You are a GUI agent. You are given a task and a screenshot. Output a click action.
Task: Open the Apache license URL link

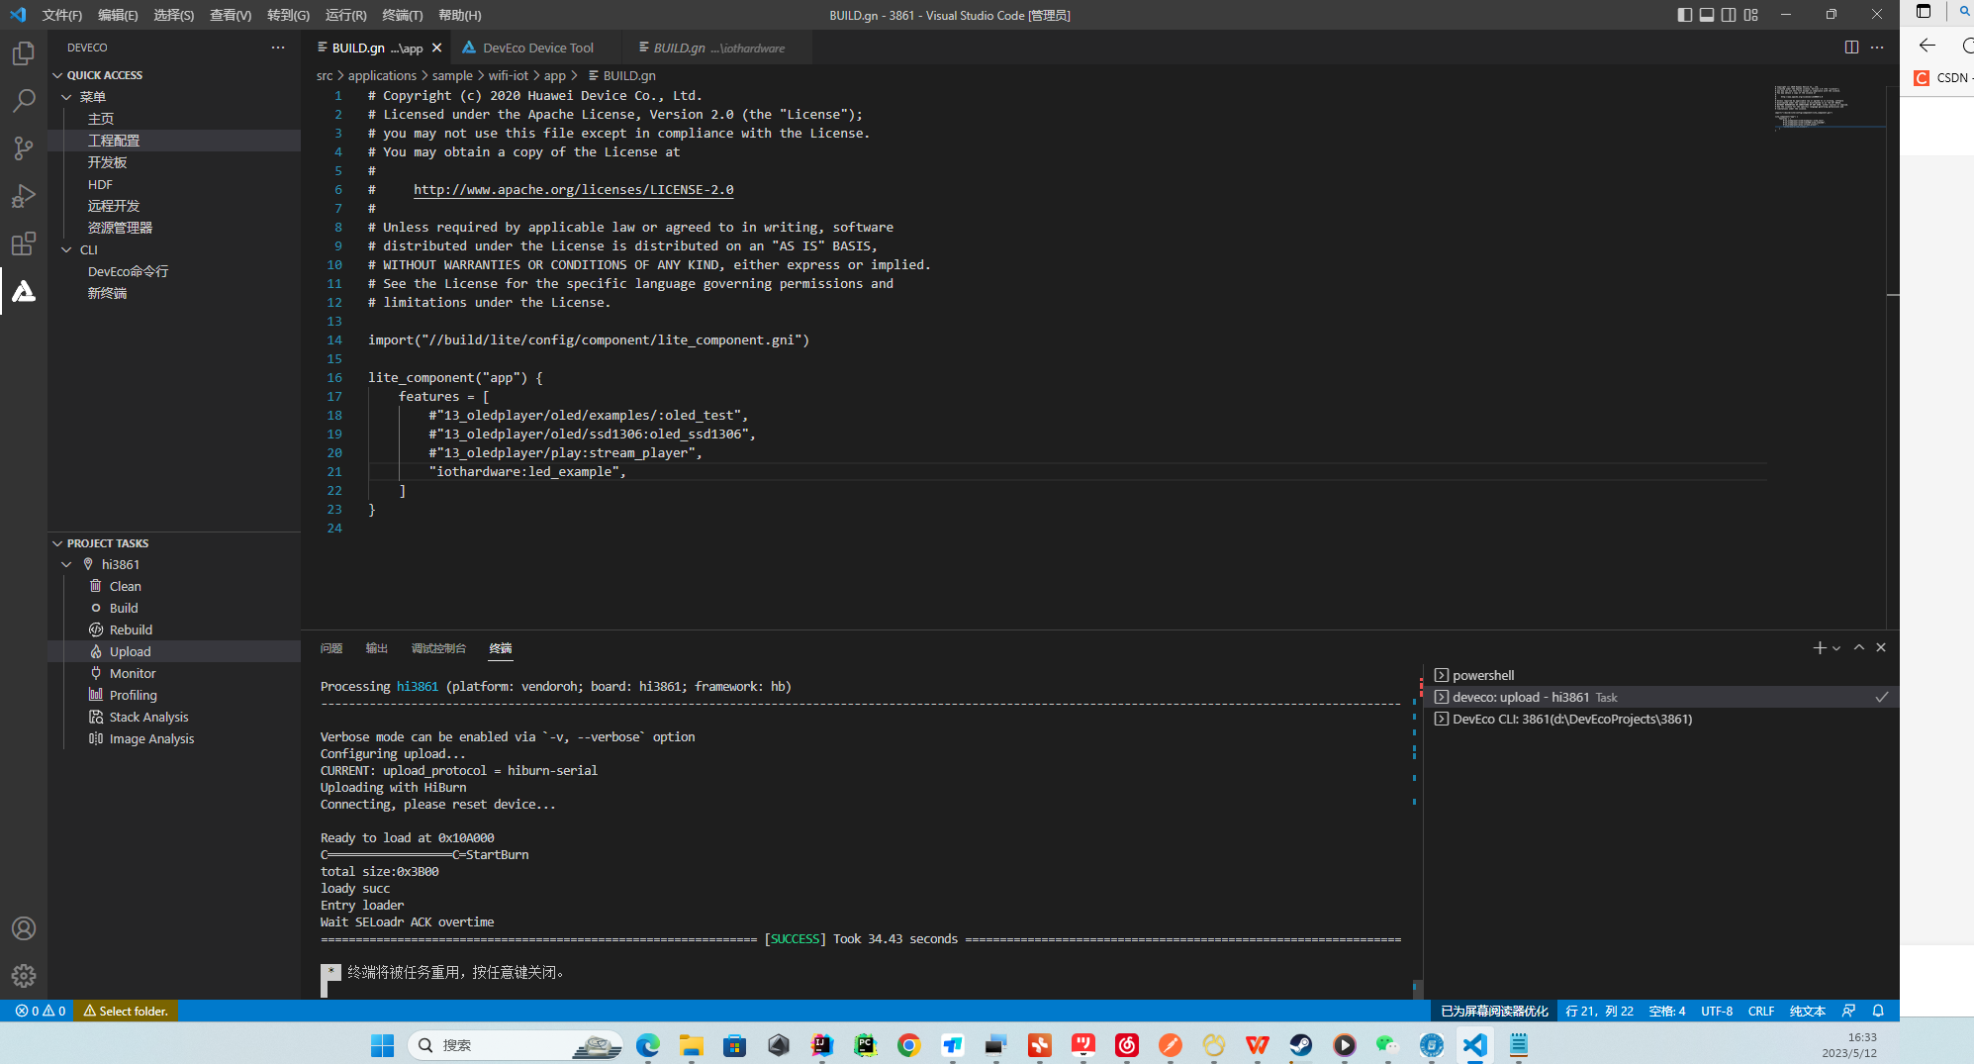[573, 189]
